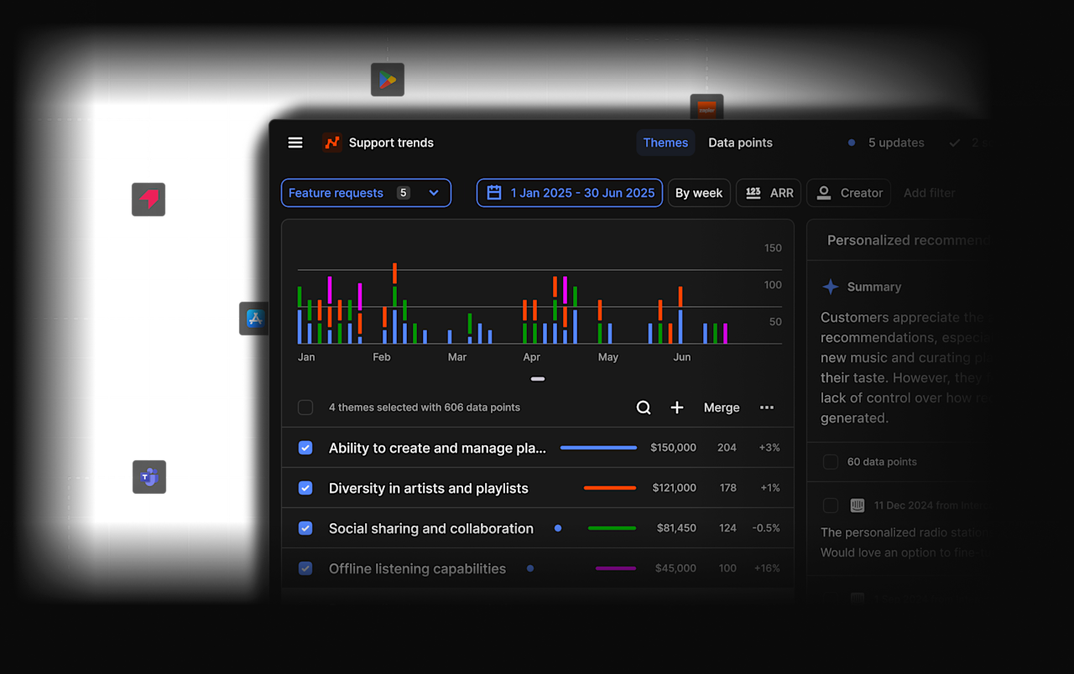Add a new theme with the plus icon
This screenshot has height=674, width=1074.
coord(677,407)
